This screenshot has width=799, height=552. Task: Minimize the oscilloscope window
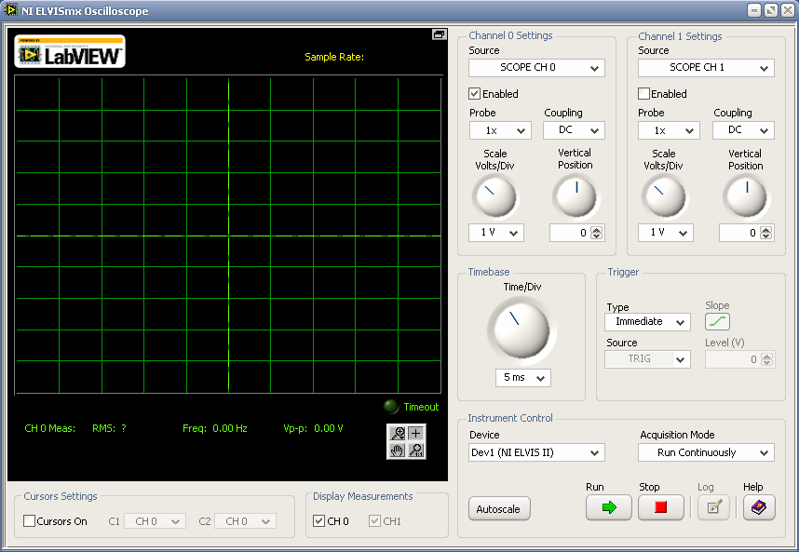pyautogui.click(x=754, y=10)
